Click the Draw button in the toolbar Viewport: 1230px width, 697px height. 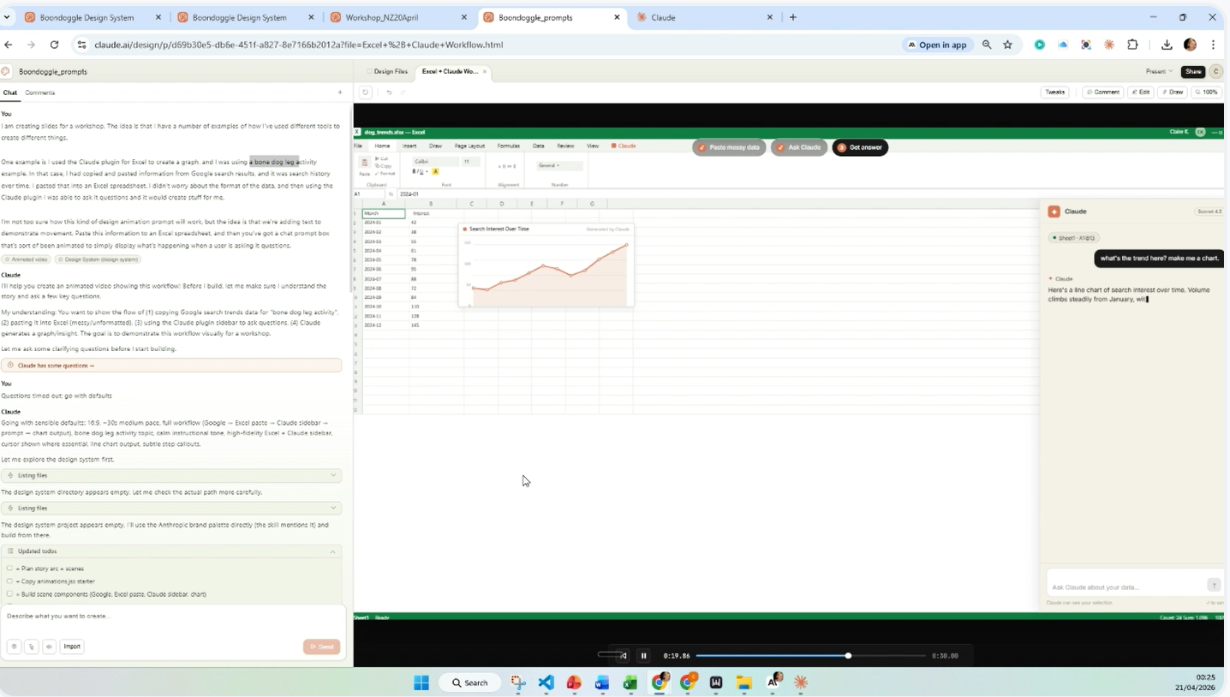click(1172, 92)
